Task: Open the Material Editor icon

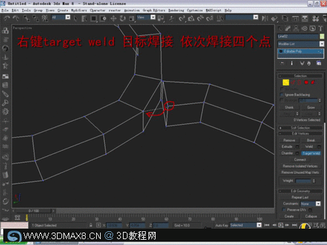Action: 315,18
